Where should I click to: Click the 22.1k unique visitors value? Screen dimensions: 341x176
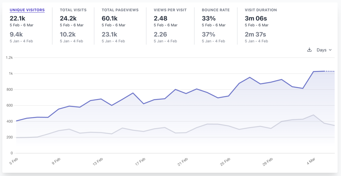point(17,18)
